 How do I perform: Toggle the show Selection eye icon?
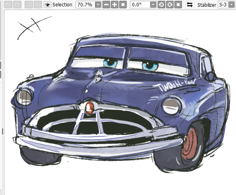[x=47, y=5]
